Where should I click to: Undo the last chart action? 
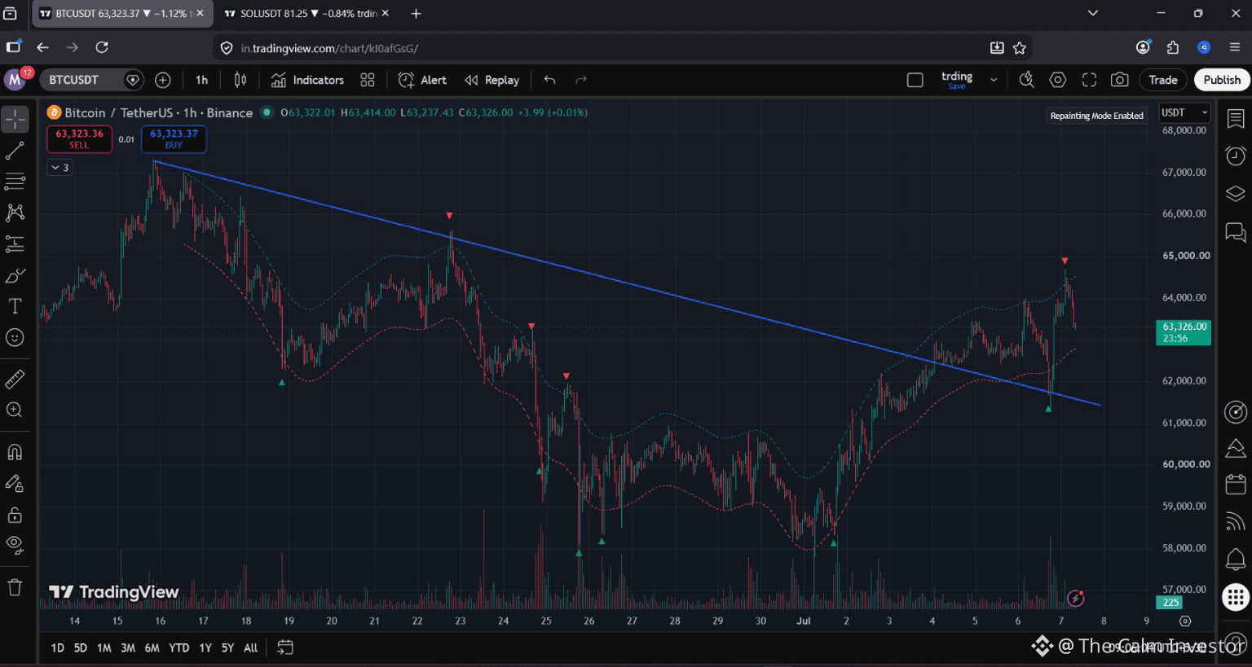click(x=550, y=80)
